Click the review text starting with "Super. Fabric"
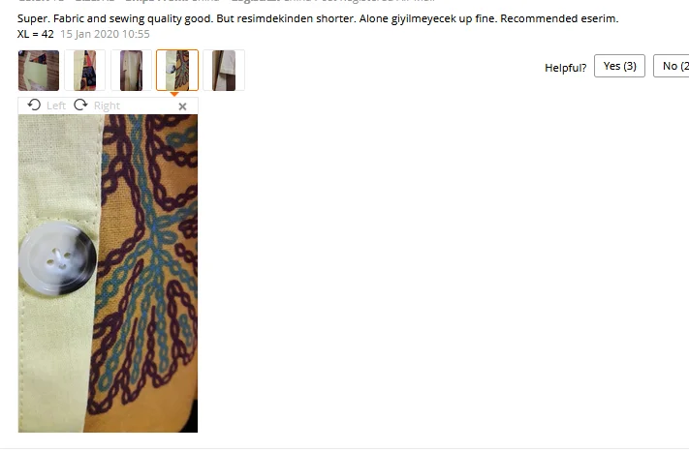The image size is (689, 452). point(318,18)
